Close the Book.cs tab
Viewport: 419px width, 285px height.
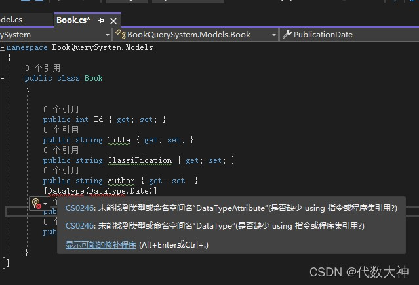pos(113,21)
